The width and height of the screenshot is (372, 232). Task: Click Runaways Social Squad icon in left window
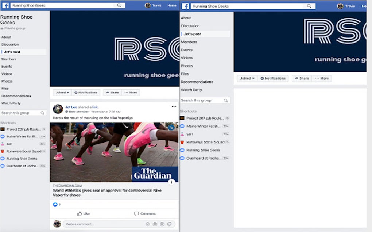click(3, 151)
